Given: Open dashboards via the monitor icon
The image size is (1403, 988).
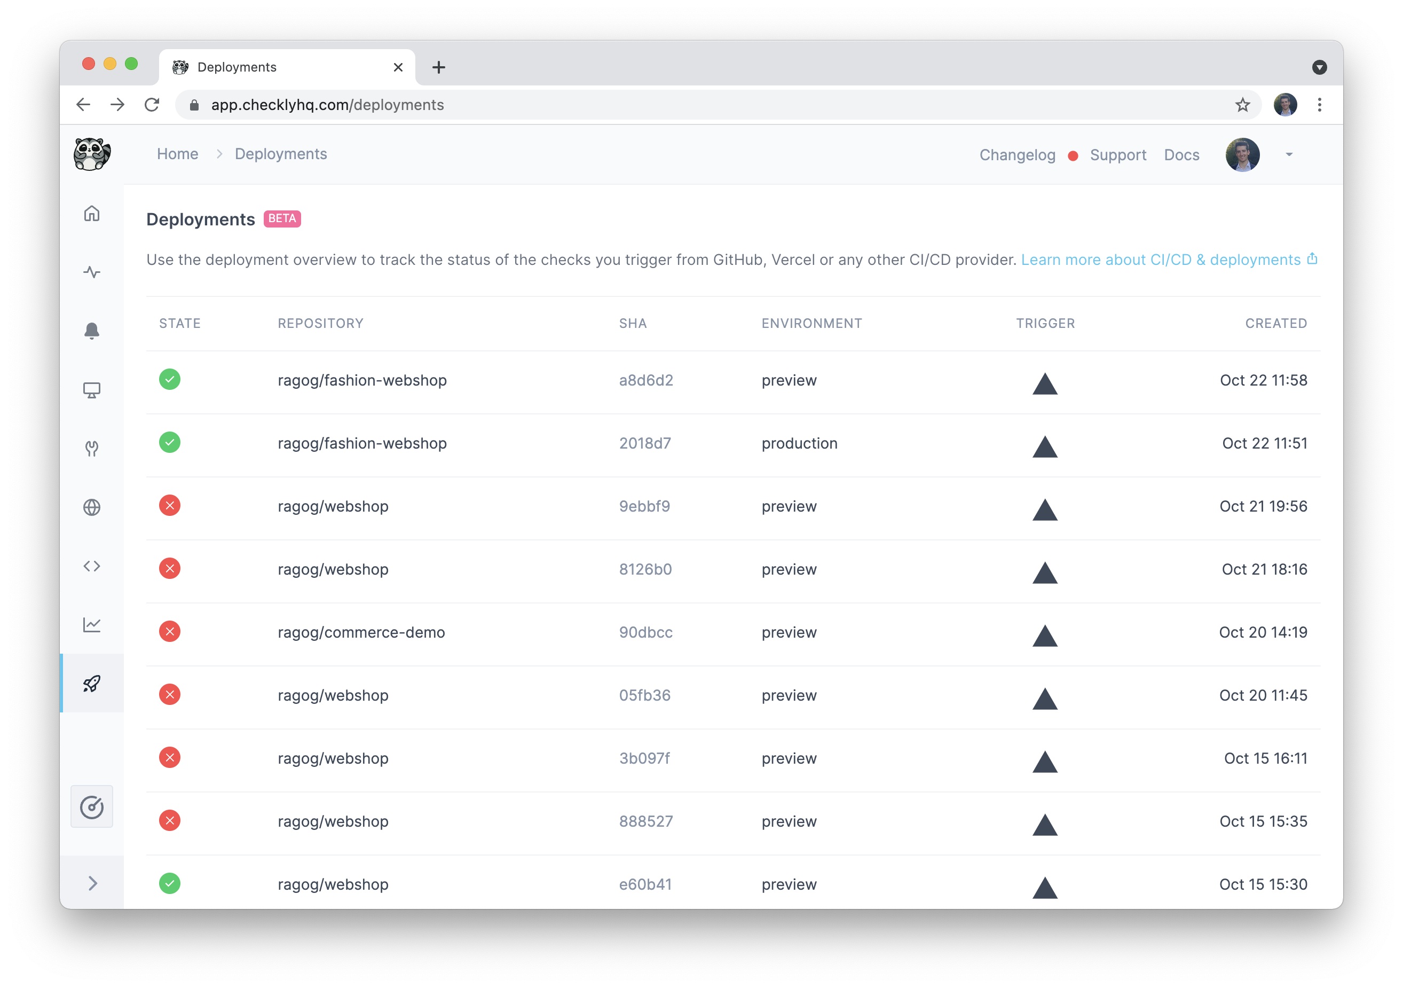Looking at the screenshot, I should pyautogui.click(x=92, y=389).
